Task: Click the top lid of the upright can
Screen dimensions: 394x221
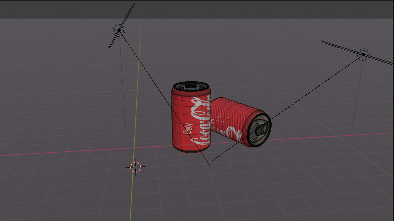Action: [190, 86]
